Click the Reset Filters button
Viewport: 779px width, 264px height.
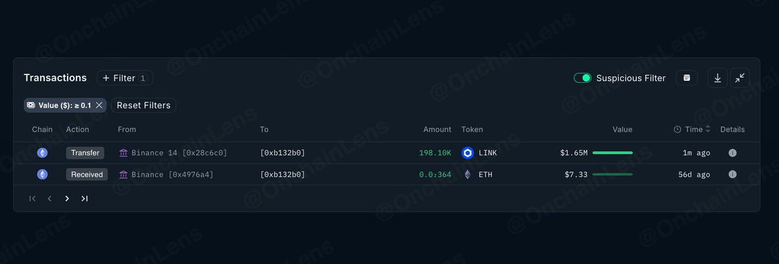(143, 105)
